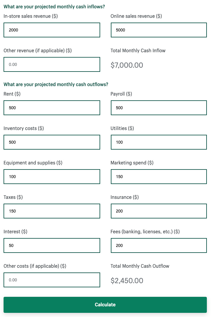This screenshot has width=211, height=317.
Task: Click the monthly cash inflows heading
Action: [x=54, y=7]
